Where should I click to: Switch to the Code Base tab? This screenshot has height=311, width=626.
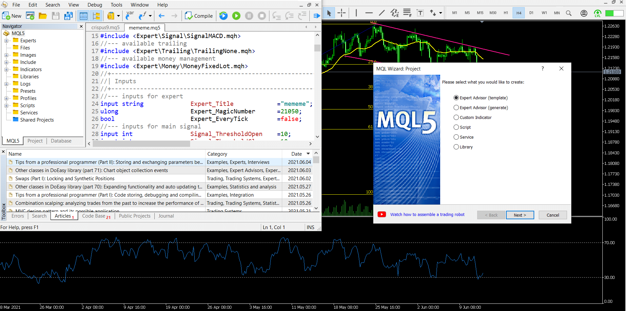[x=96, y=216]
